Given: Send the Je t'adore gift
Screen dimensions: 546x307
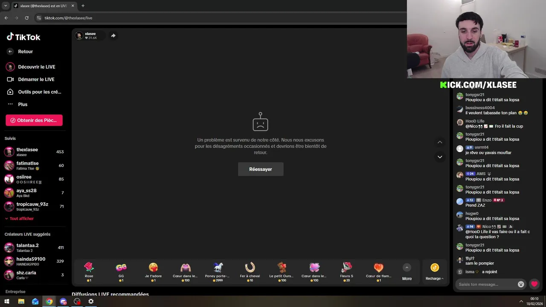Looking at the screenshot, I should click(x=153, y=272).
